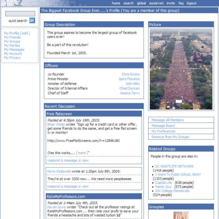The image size is (219, 219).
Task: Open the DC NIGHTLIFE NETWORK related group
Action: tap(174, 166)
